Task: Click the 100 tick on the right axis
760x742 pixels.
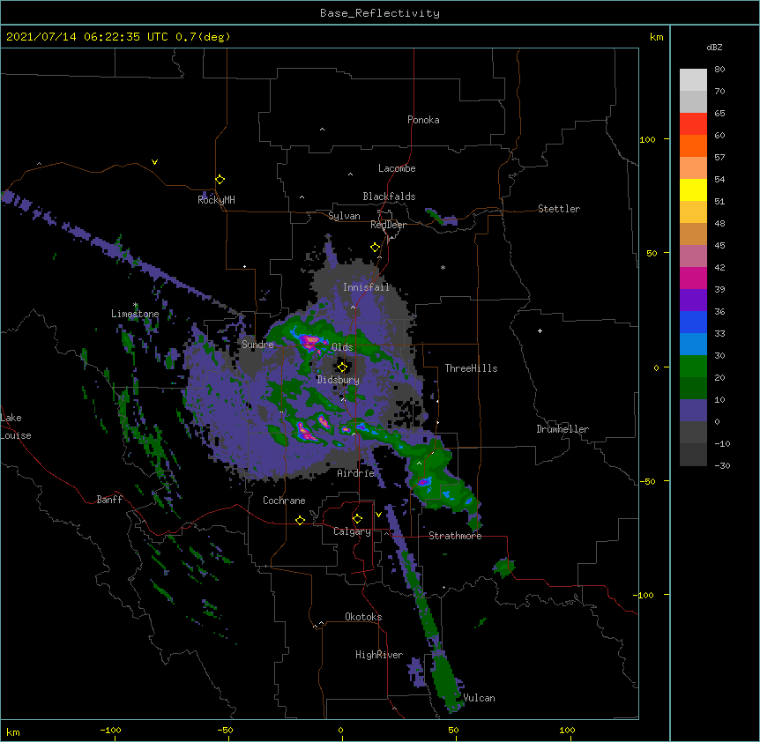Action: coord(647,139)
